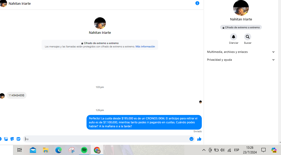Click the 1:26 pm timestamp

(x=100, y=110)
